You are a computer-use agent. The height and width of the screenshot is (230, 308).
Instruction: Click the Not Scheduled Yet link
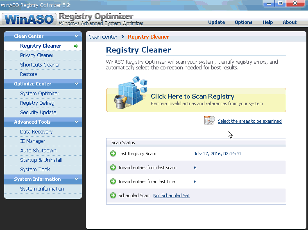(x=171, y=195)
